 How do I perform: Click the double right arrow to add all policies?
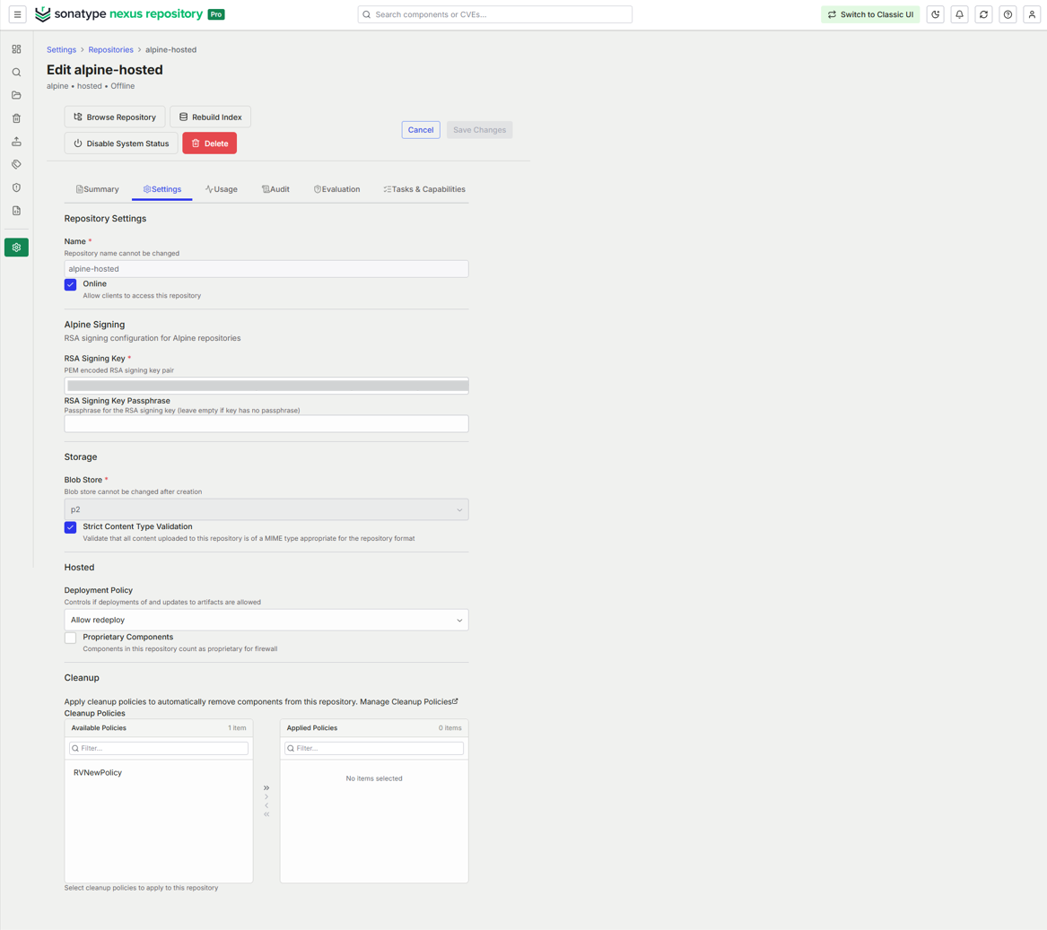(x=266, y=787)
